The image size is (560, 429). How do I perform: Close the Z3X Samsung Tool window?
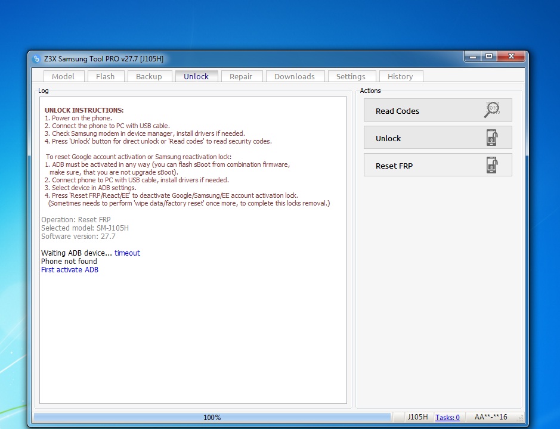(512, 57)
